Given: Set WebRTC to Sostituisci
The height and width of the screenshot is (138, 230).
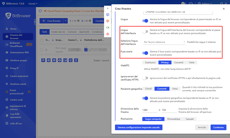Looking at the screenshot, I should [x=150, y=63].
